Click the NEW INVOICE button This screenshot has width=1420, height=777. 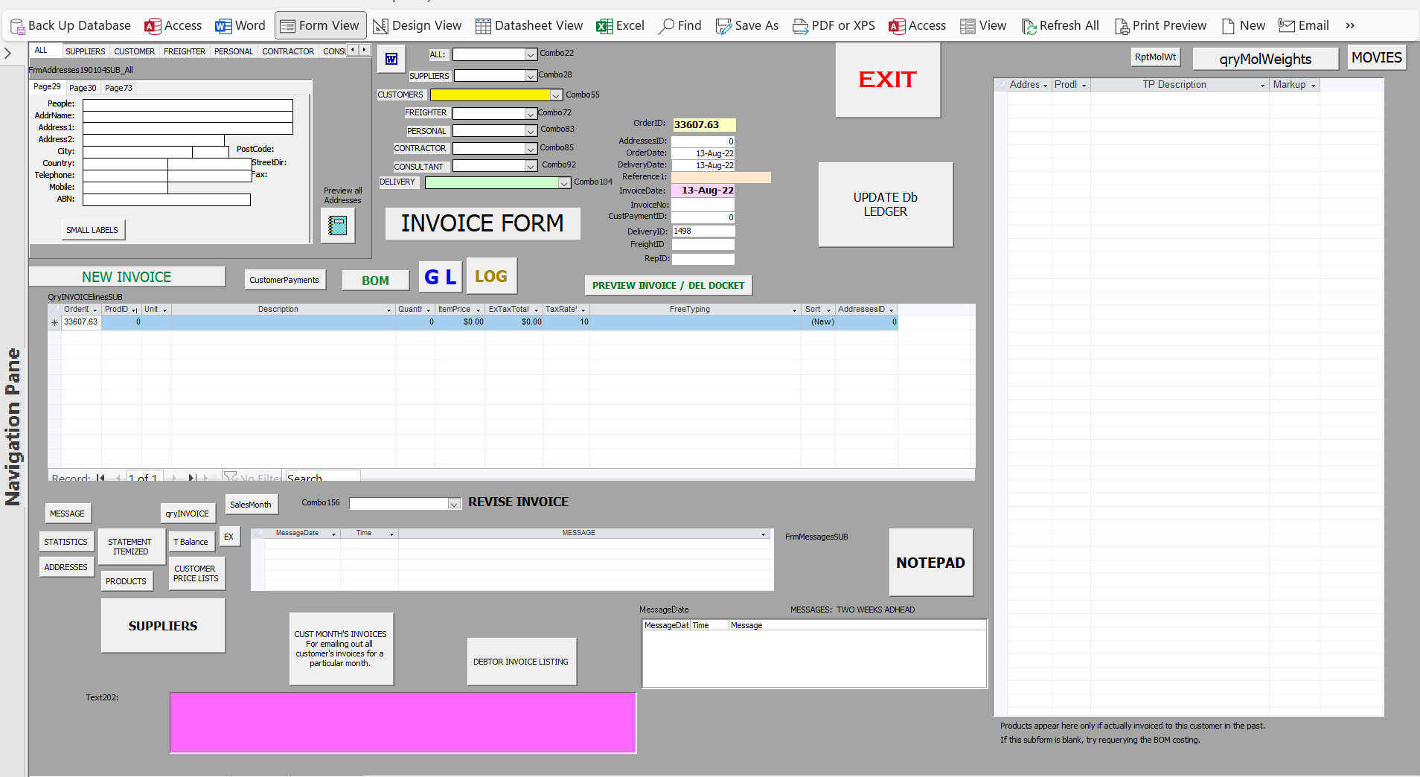point(127,277)
